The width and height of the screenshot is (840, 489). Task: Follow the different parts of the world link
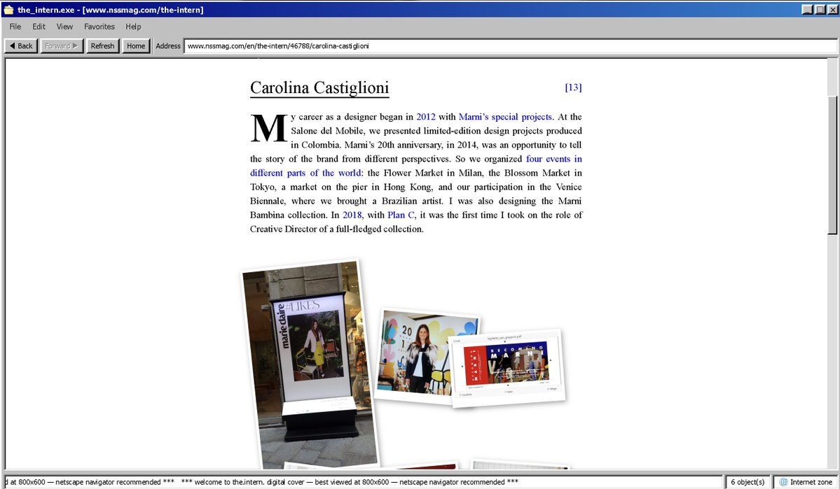pyautogui.click(x=305, y=173)
